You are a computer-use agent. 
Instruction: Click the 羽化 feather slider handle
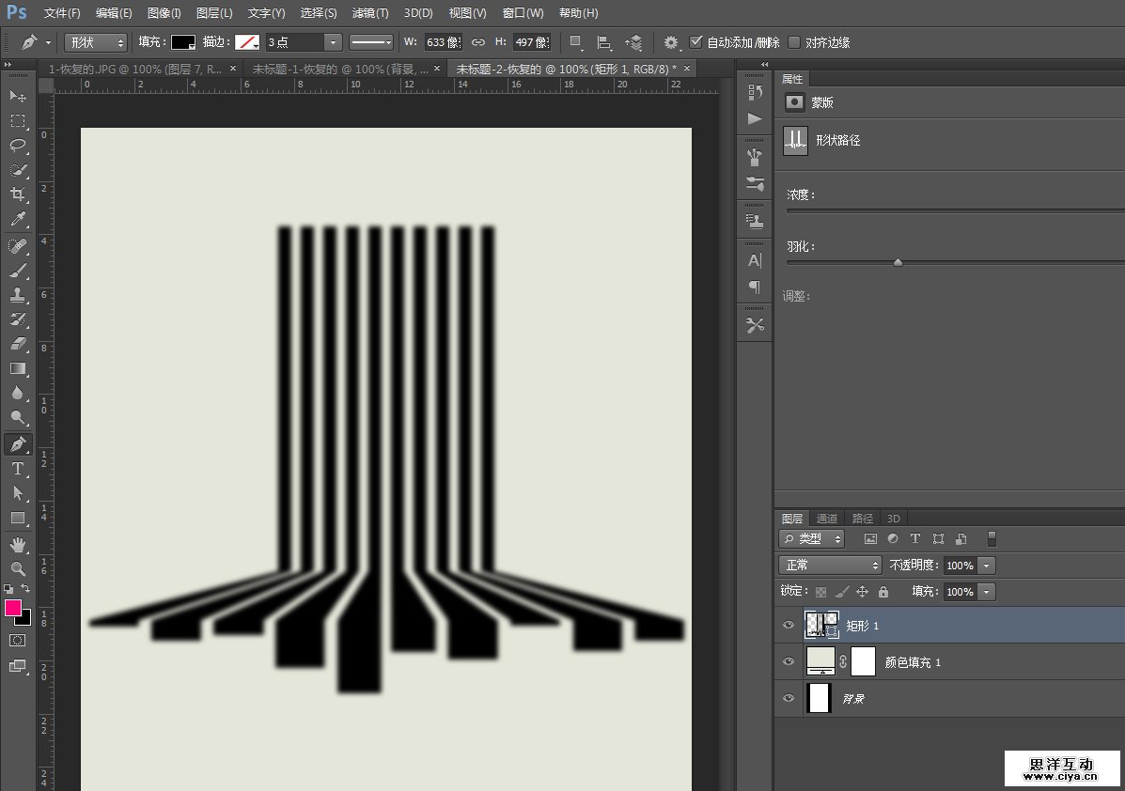898,263
